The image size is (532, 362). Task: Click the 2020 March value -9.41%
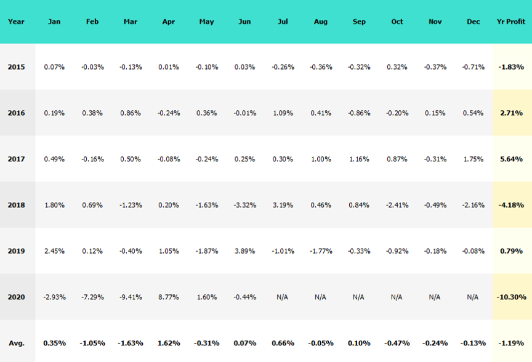130,297
